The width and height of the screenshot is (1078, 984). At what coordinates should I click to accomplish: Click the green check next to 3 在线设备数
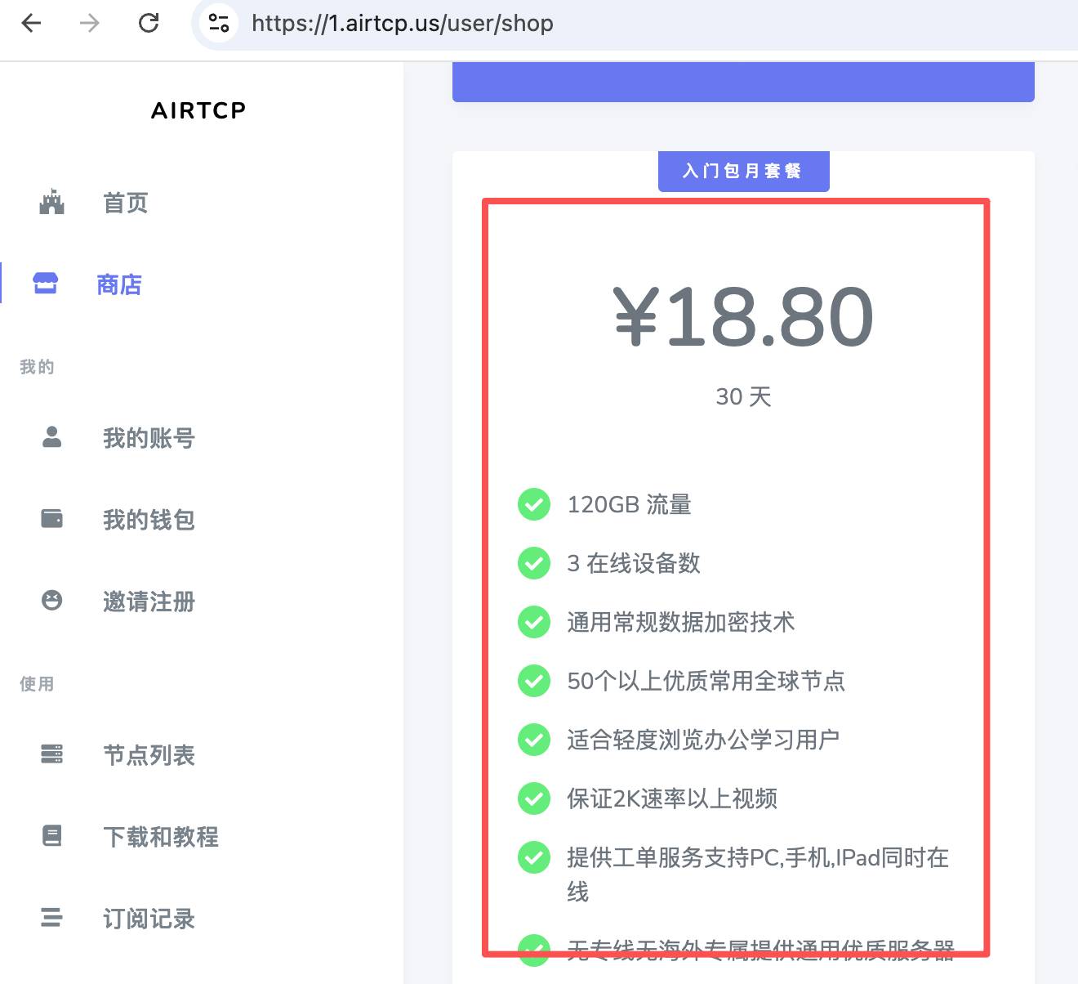coord(534,563)
